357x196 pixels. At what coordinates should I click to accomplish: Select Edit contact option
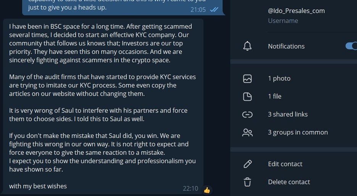coord(285,164)
